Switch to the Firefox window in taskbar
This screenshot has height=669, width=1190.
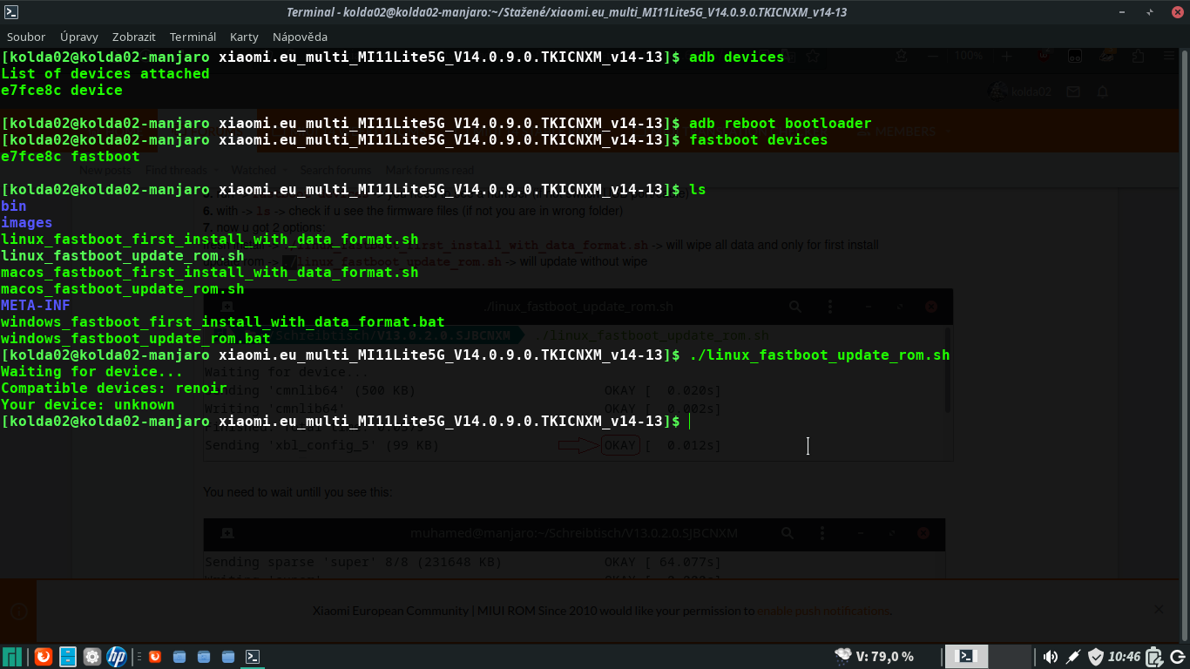coord(155,657)
